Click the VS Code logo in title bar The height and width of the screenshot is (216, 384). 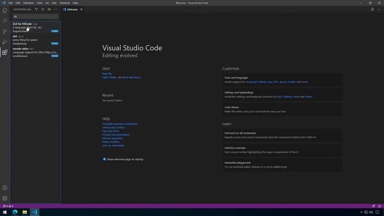[x=4, y=3]
